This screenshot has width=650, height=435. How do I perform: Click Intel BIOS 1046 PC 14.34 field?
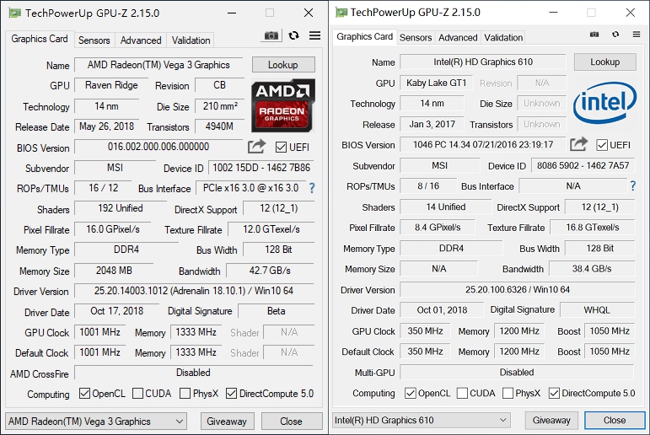click(483, 144)
